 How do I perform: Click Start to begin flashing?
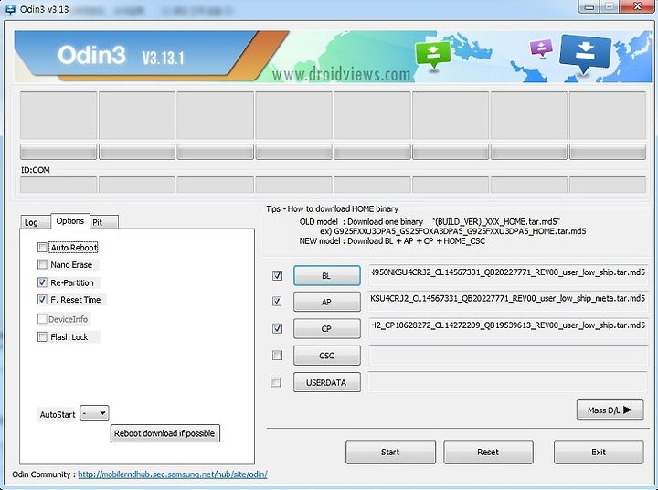click(390, 452)
